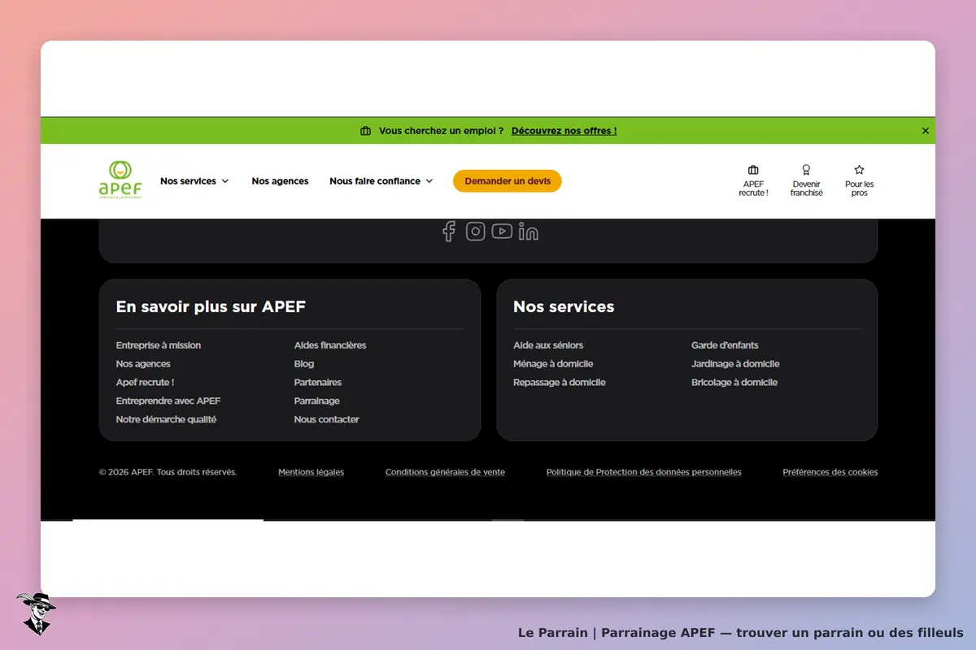Screen dimensions: 976x650
Task: Open Aide aux séniors link
Action: 548,345
